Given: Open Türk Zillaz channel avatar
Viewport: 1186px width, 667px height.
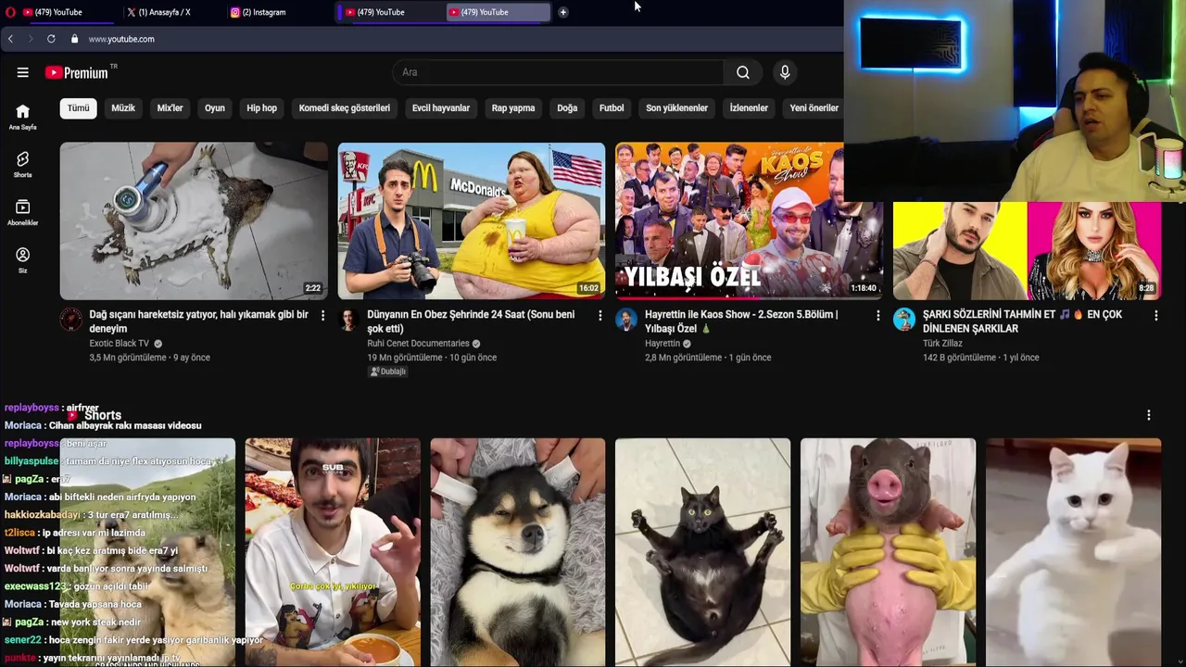Looking at the screenshot, I should (x=904, y=320).
